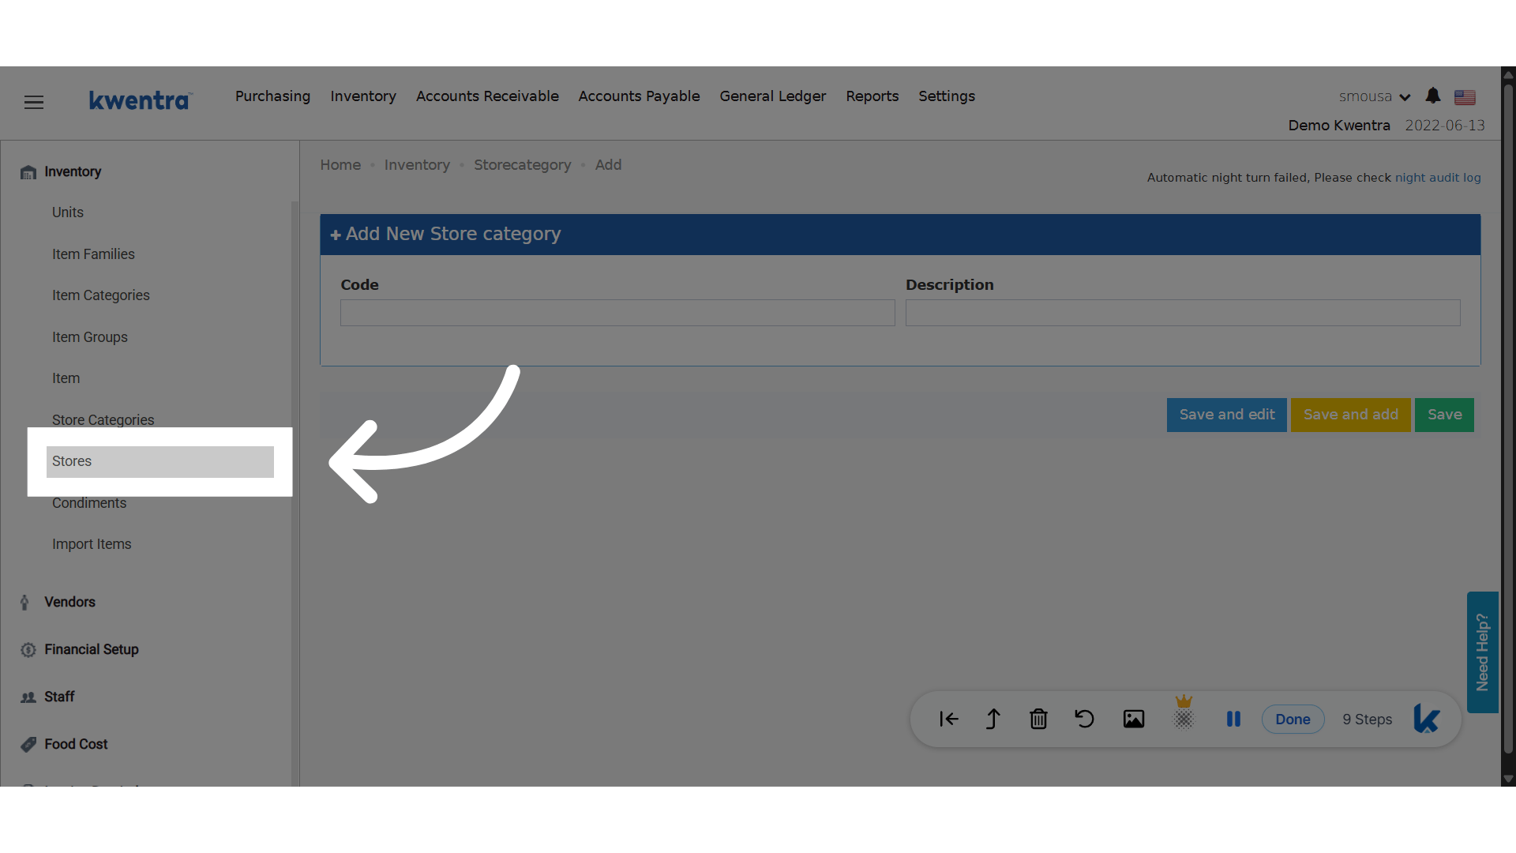Open the night audit log link

(1438, 178)
